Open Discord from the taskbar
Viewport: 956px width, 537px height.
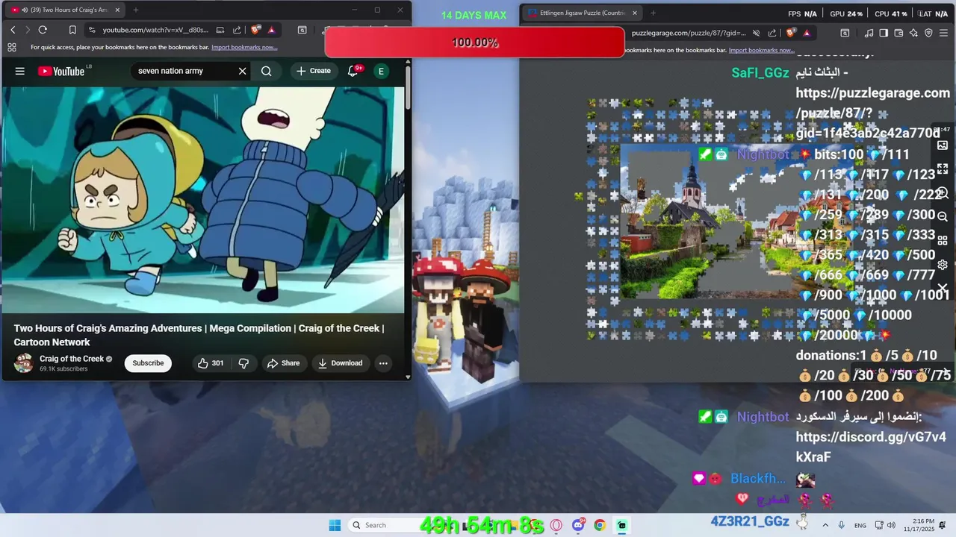click(578, 525)
